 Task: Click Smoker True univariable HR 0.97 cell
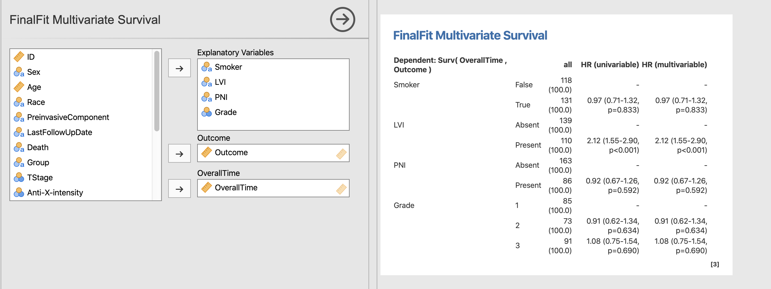click(x=613, y=105)
